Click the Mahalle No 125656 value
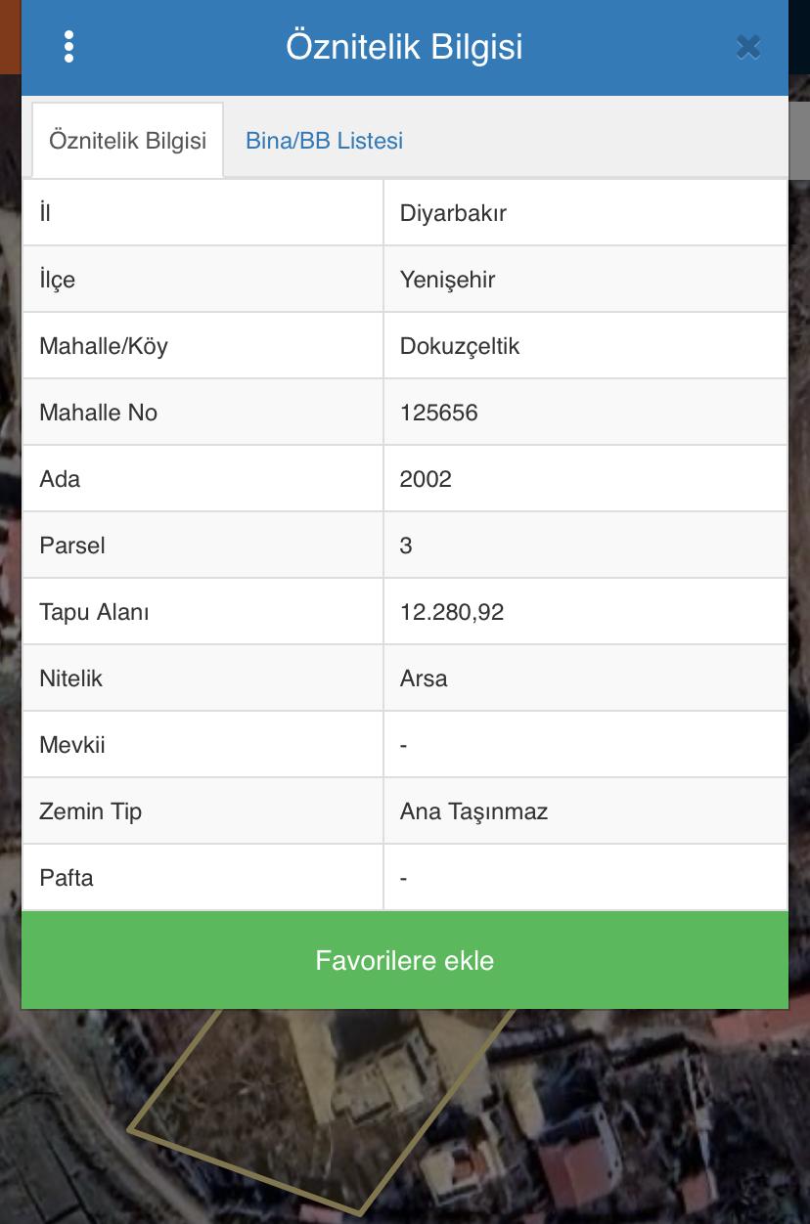810x1224 pixels. (x=439, y=413)
